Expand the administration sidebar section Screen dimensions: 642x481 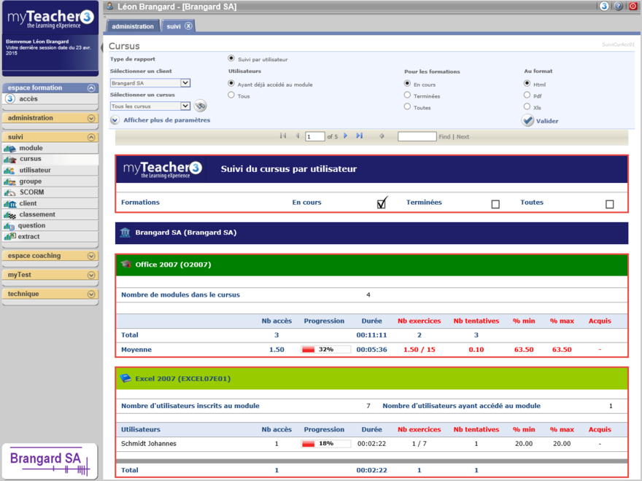click(x=91, y=118)
